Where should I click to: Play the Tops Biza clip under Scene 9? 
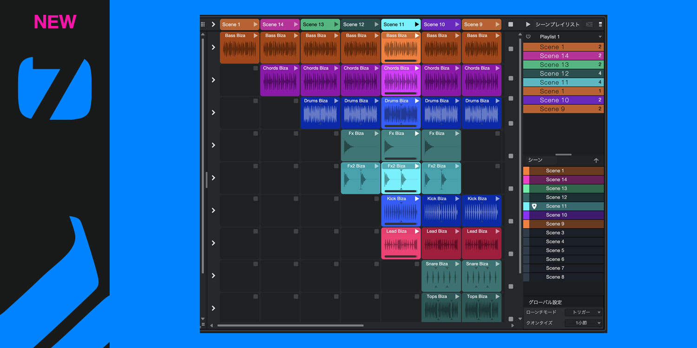click(498, 296)
